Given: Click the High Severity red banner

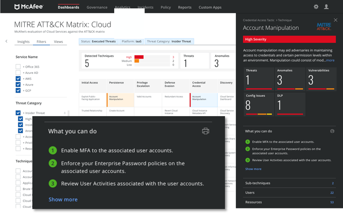Looking at the screenshot, I should (289, 39).
